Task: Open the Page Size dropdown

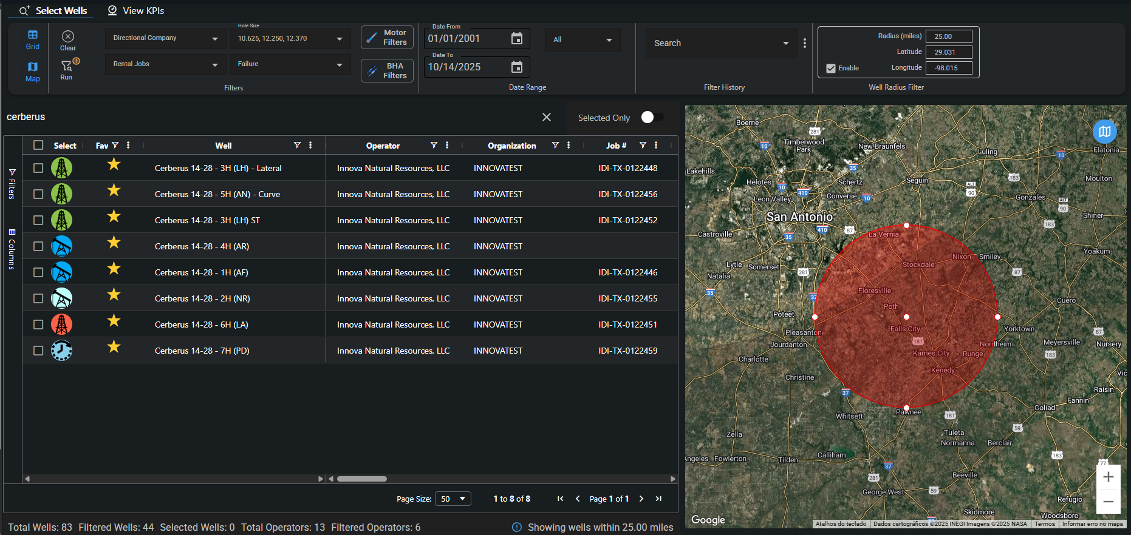Action: 454,499
